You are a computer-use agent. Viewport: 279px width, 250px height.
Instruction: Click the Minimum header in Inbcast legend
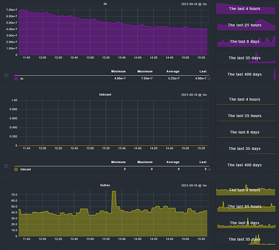pos(118,162)
